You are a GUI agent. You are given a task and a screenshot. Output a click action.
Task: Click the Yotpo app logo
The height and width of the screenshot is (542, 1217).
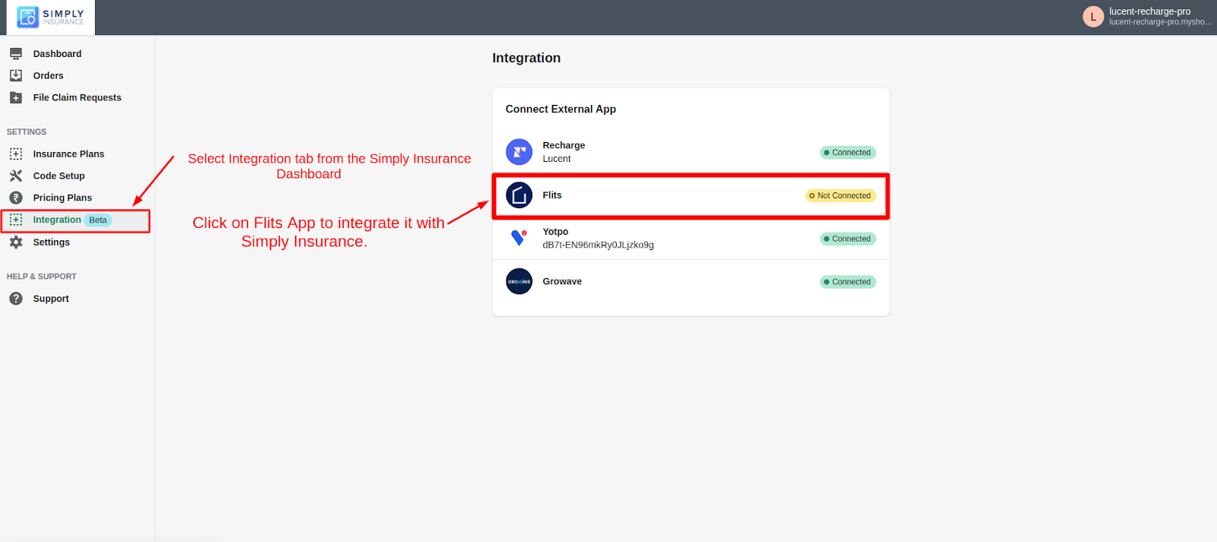(x=520, y=238)
